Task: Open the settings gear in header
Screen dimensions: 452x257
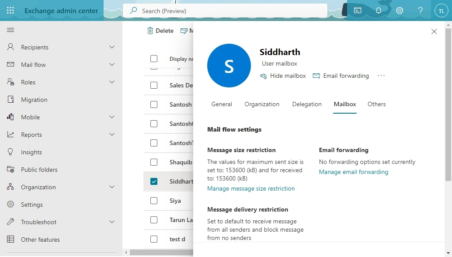Action: (399, 10)
